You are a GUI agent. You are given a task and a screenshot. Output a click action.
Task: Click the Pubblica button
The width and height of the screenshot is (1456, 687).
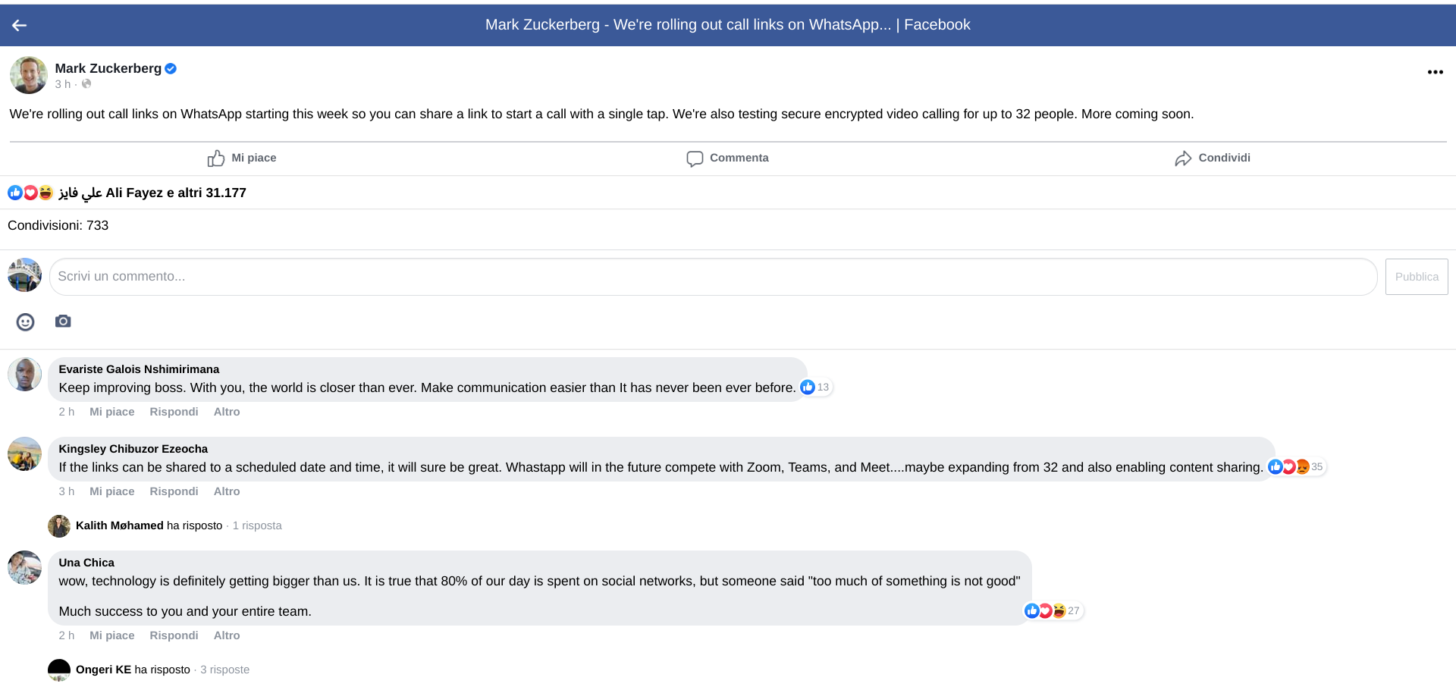[x=1417, y=277]
